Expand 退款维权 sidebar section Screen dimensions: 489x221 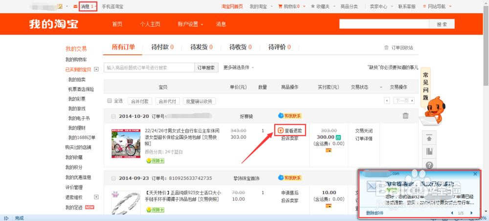pos(96,197)
